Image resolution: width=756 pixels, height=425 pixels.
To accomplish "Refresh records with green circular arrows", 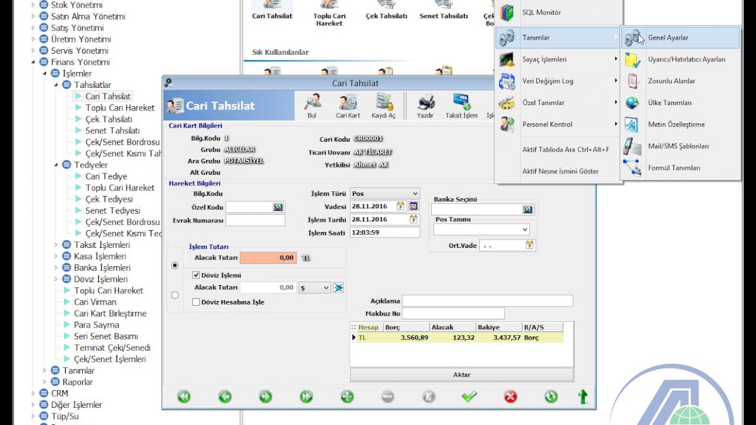I will pyautogui.click(x=551, y=397).
